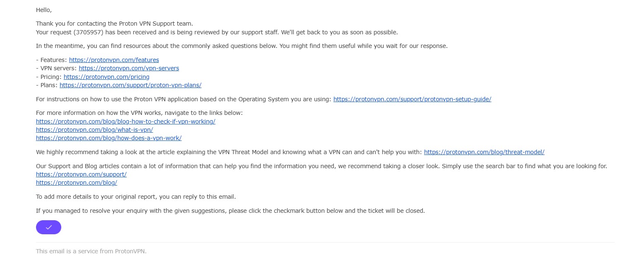Viewport: 623px width, 257px height.
Task: Click the '- Features:' label text
Action: (x=52, y=60)
